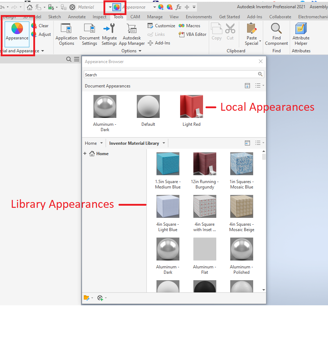The height and width of the screenshot is (349, 328).
Task: Open the Material dropdown in Quick Access toolbar
Action: click(x=110, y=7)
